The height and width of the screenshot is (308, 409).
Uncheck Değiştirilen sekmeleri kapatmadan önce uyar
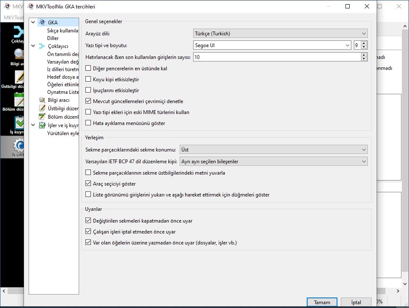point(88,220)
